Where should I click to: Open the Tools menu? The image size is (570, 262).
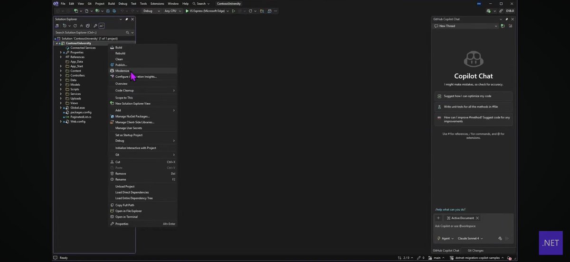click(x=143, y=3)
